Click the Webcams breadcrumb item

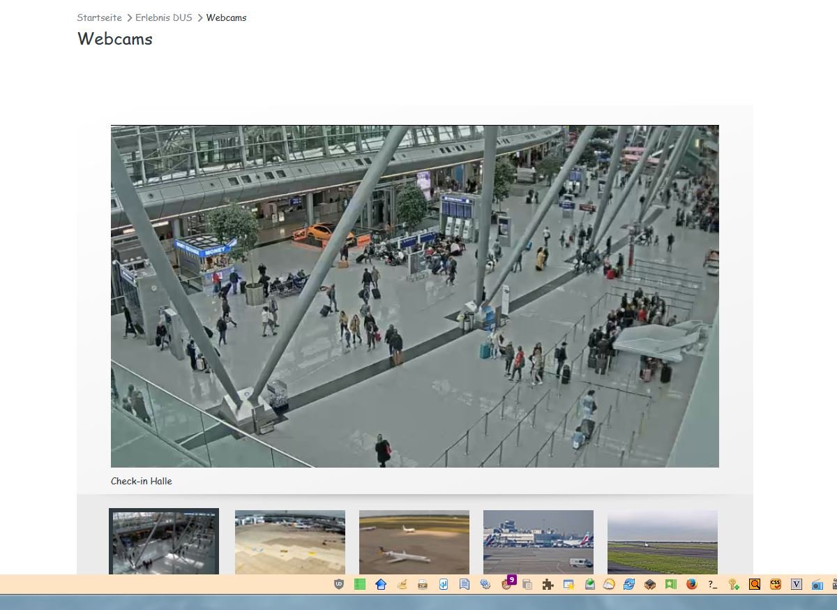click(x=226, y=17)
